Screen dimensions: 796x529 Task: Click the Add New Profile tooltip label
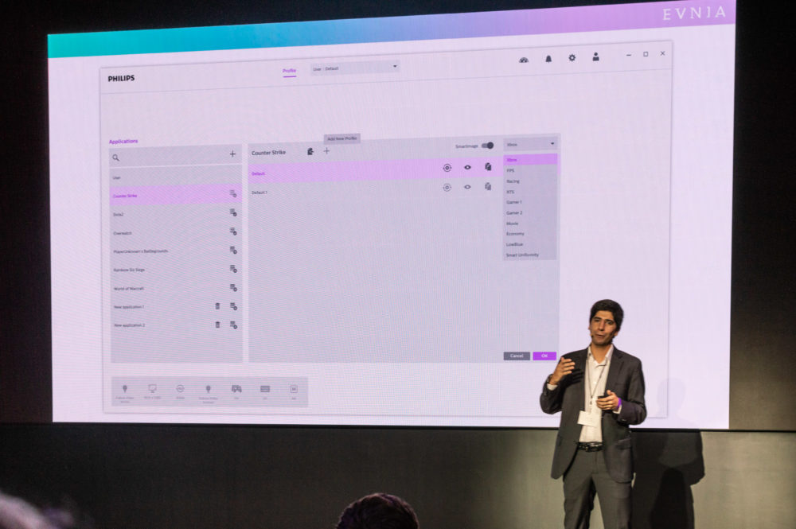tap(342, 138)
